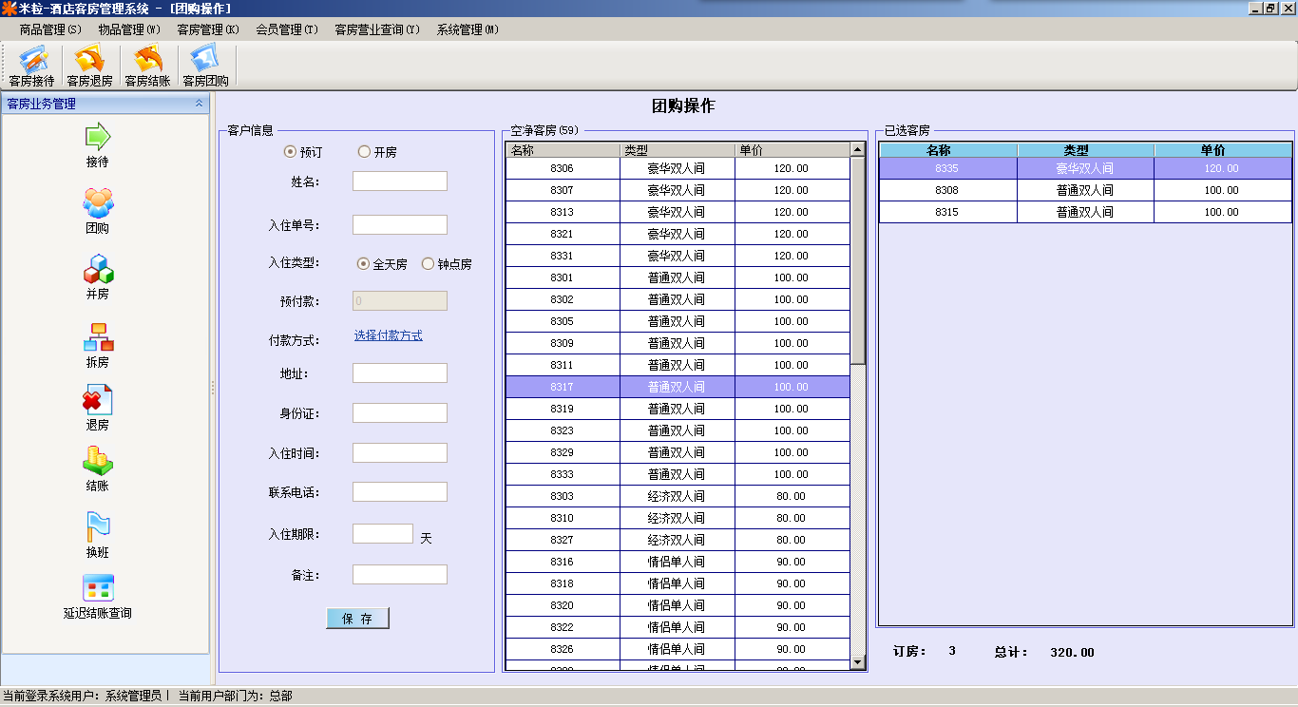
Task: Open the 会员管理 menu
Action: point(286,29)
